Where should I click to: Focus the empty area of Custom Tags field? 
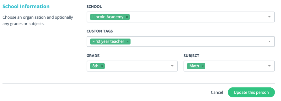[197, 42]
